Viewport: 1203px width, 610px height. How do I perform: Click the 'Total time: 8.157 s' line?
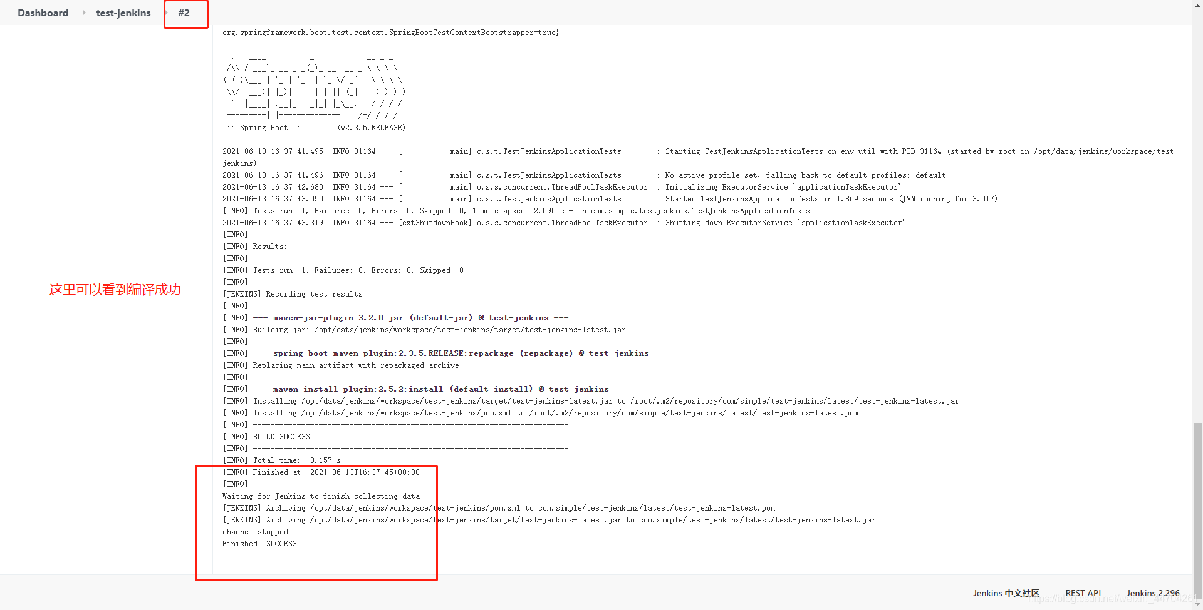coord(282,460)
